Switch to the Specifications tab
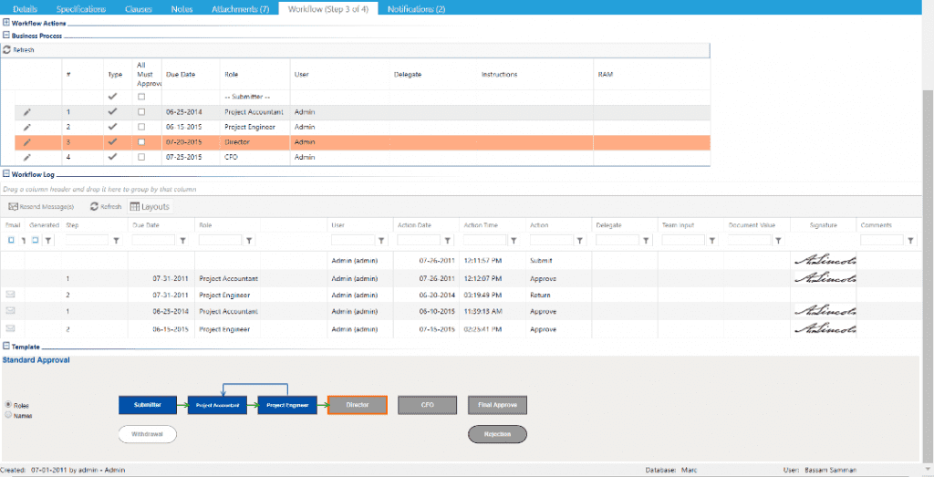This screenshot has height=477, width=934. (x=81, y=9)
